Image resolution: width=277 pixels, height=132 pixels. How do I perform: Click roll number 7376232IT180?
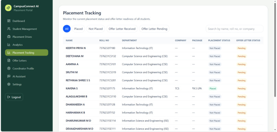[x=107, y=48]
